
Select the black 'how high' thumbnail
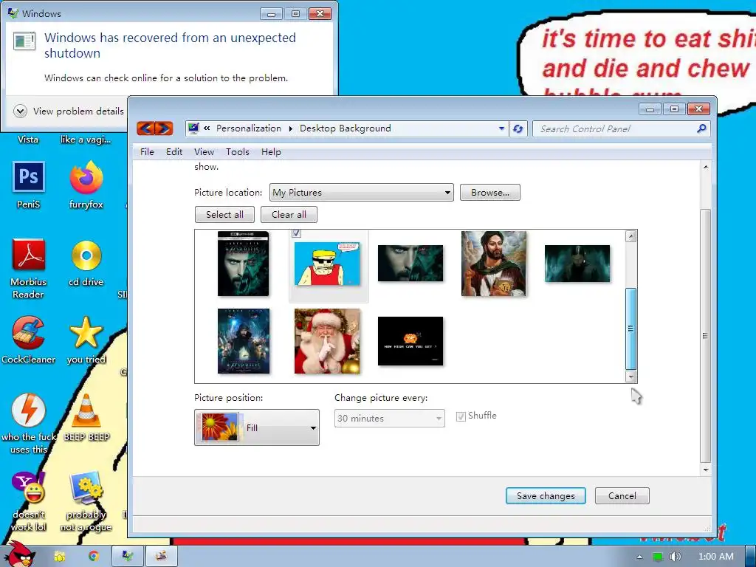click(410, 341)
